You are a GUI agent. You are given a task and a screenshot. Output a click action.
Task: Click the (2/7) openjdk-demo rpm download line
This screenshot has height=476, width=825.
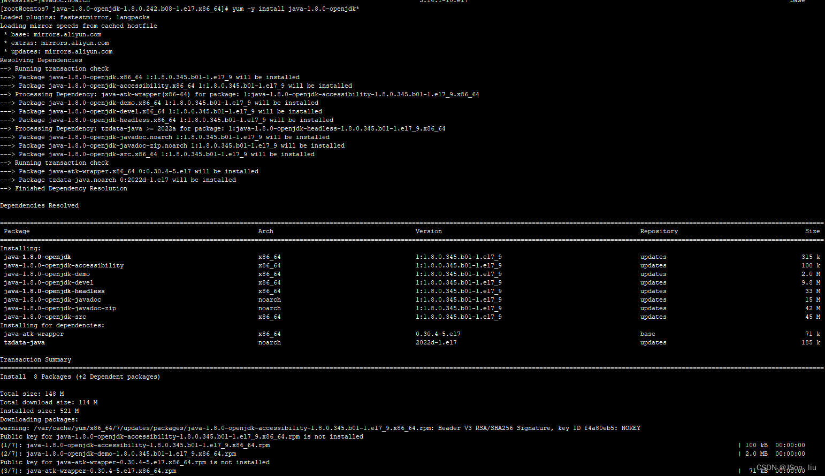click(118, 454)
